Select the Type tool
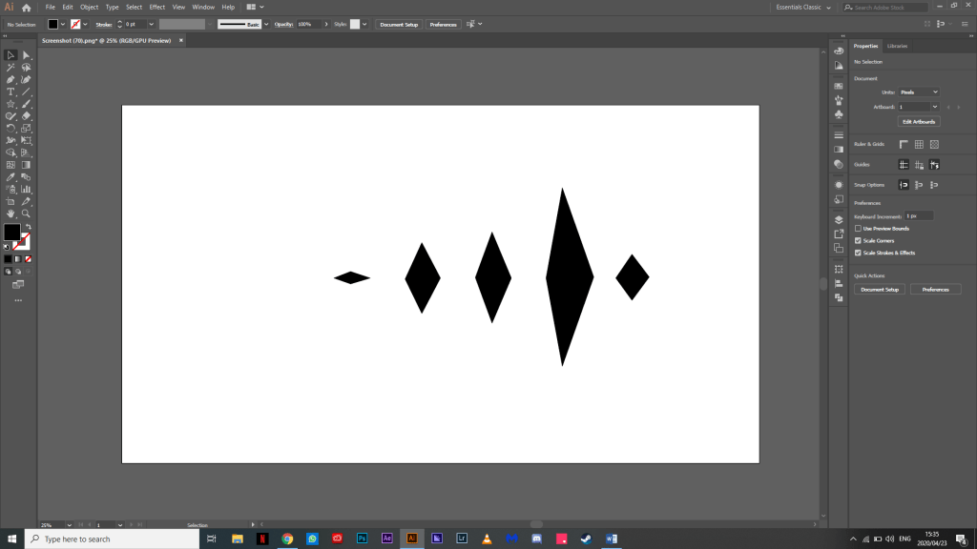 [10, 91]
